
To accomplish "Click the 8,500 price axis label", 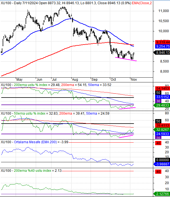I will pyautogui.click(x=164, y=61).
